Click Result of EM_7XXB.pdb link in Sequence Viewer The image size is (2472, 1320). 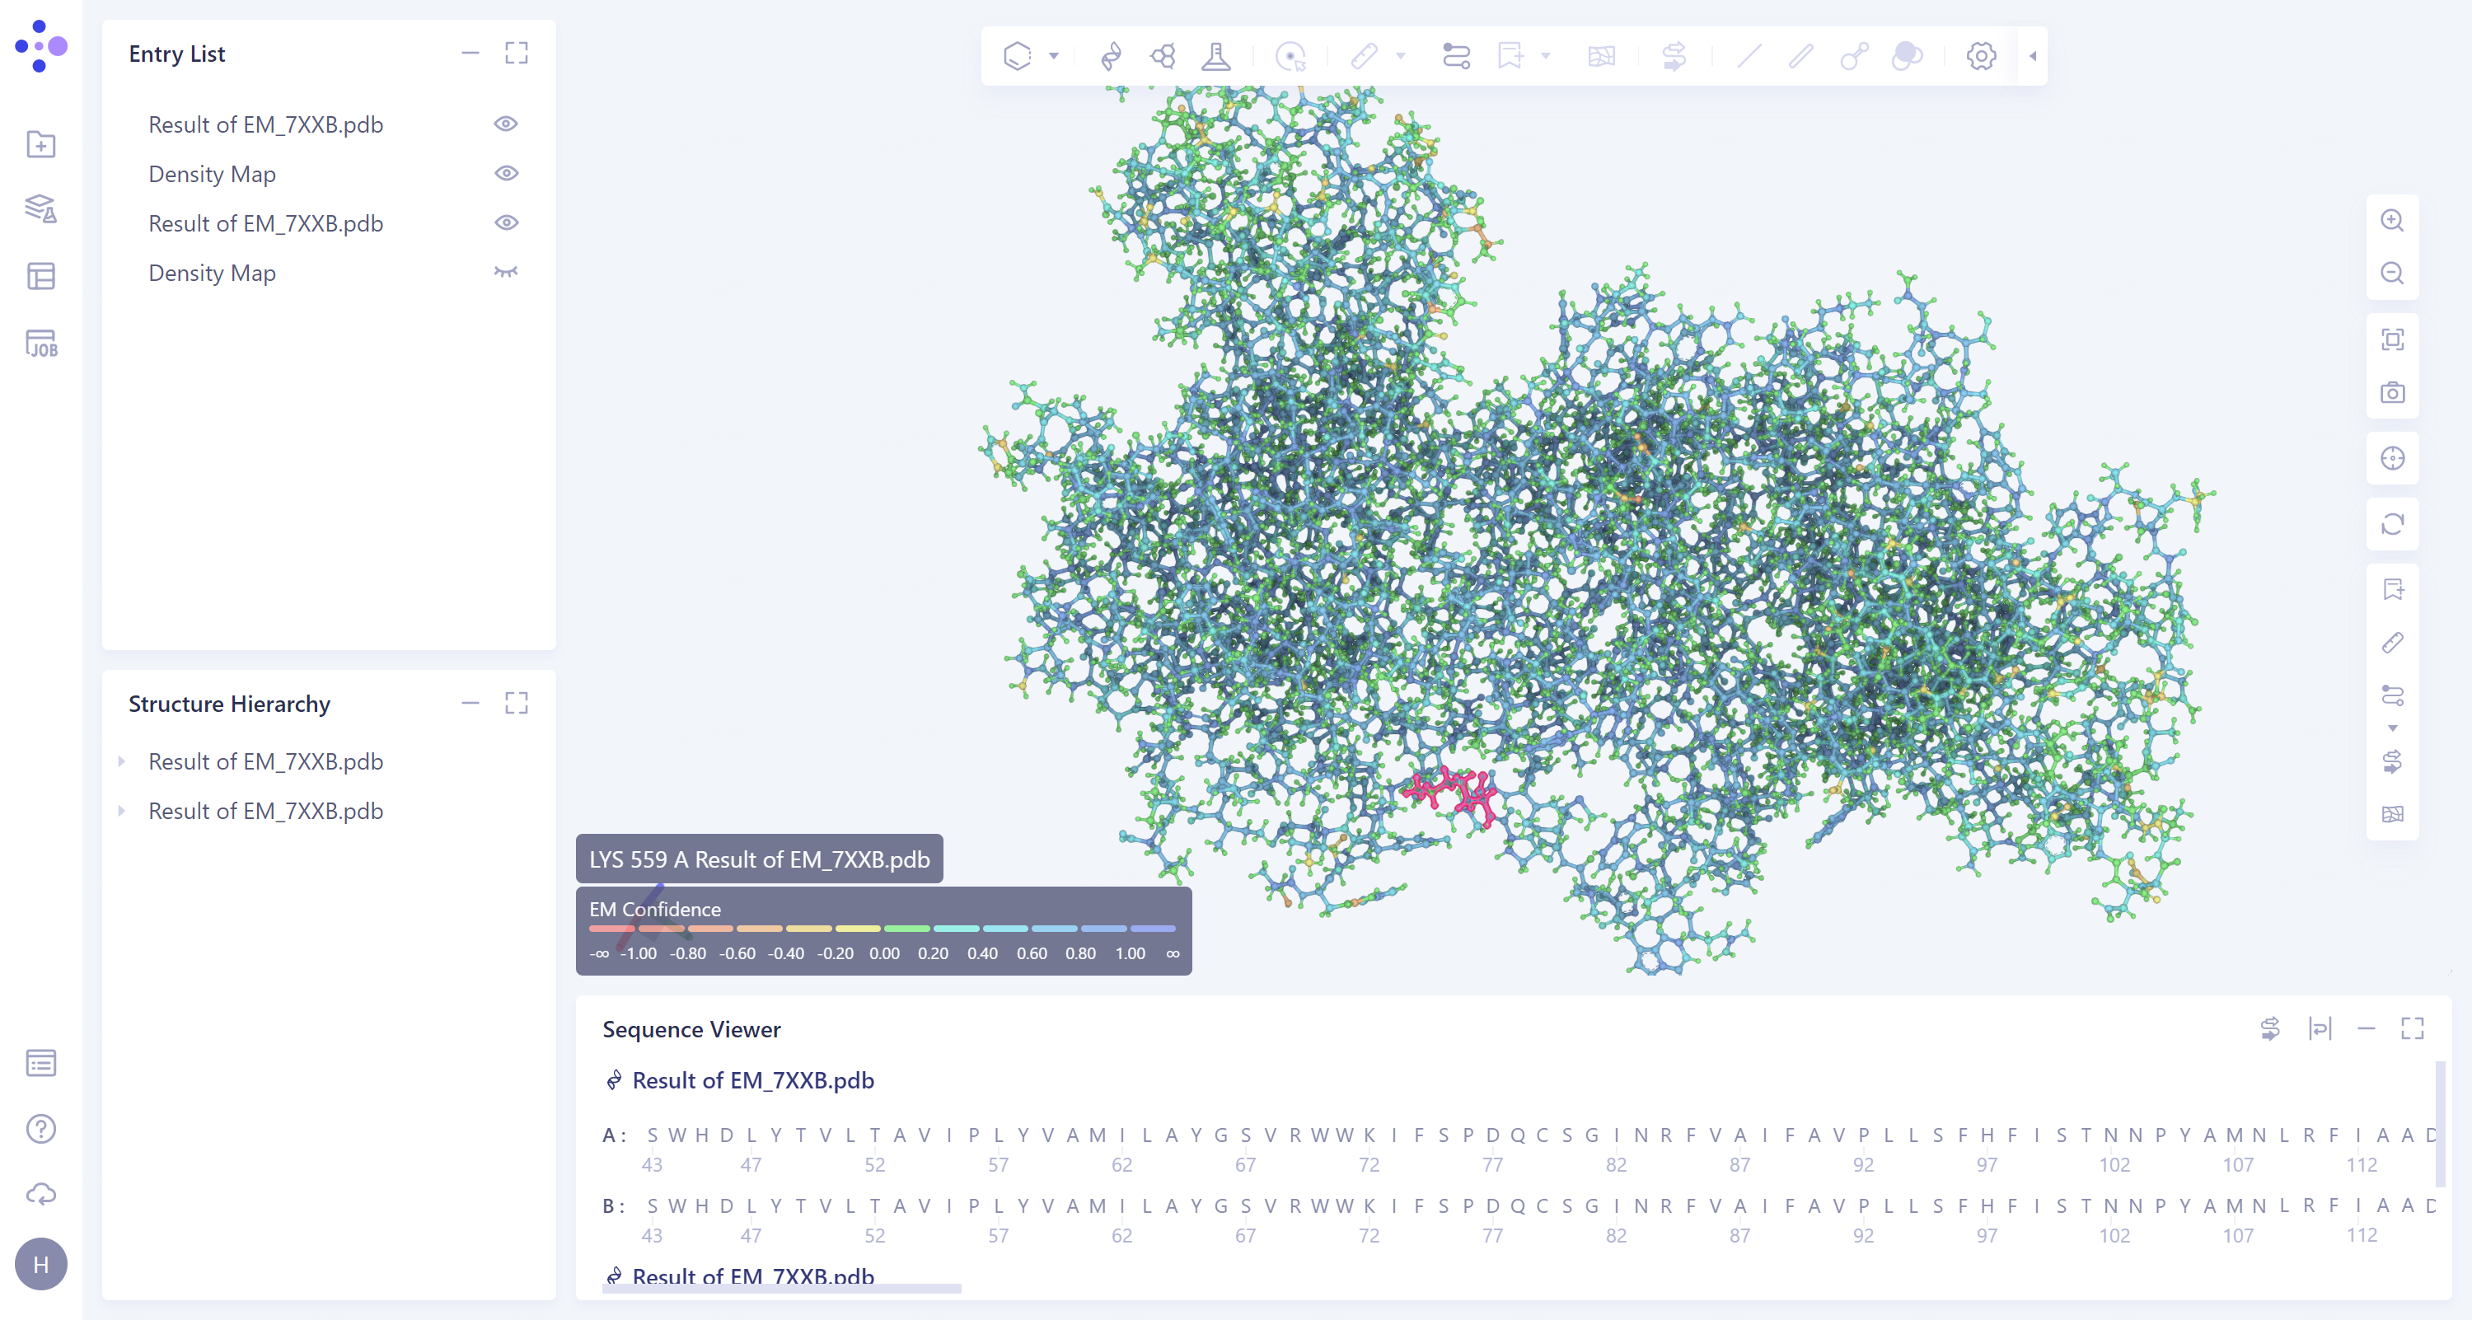coord(752,1080)
